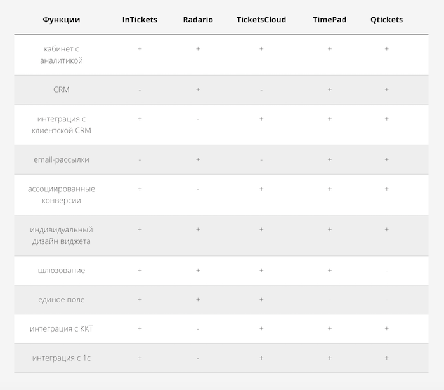The image size is (444, 390).
Task: Click the шлюзование row label
Action: 61,271
